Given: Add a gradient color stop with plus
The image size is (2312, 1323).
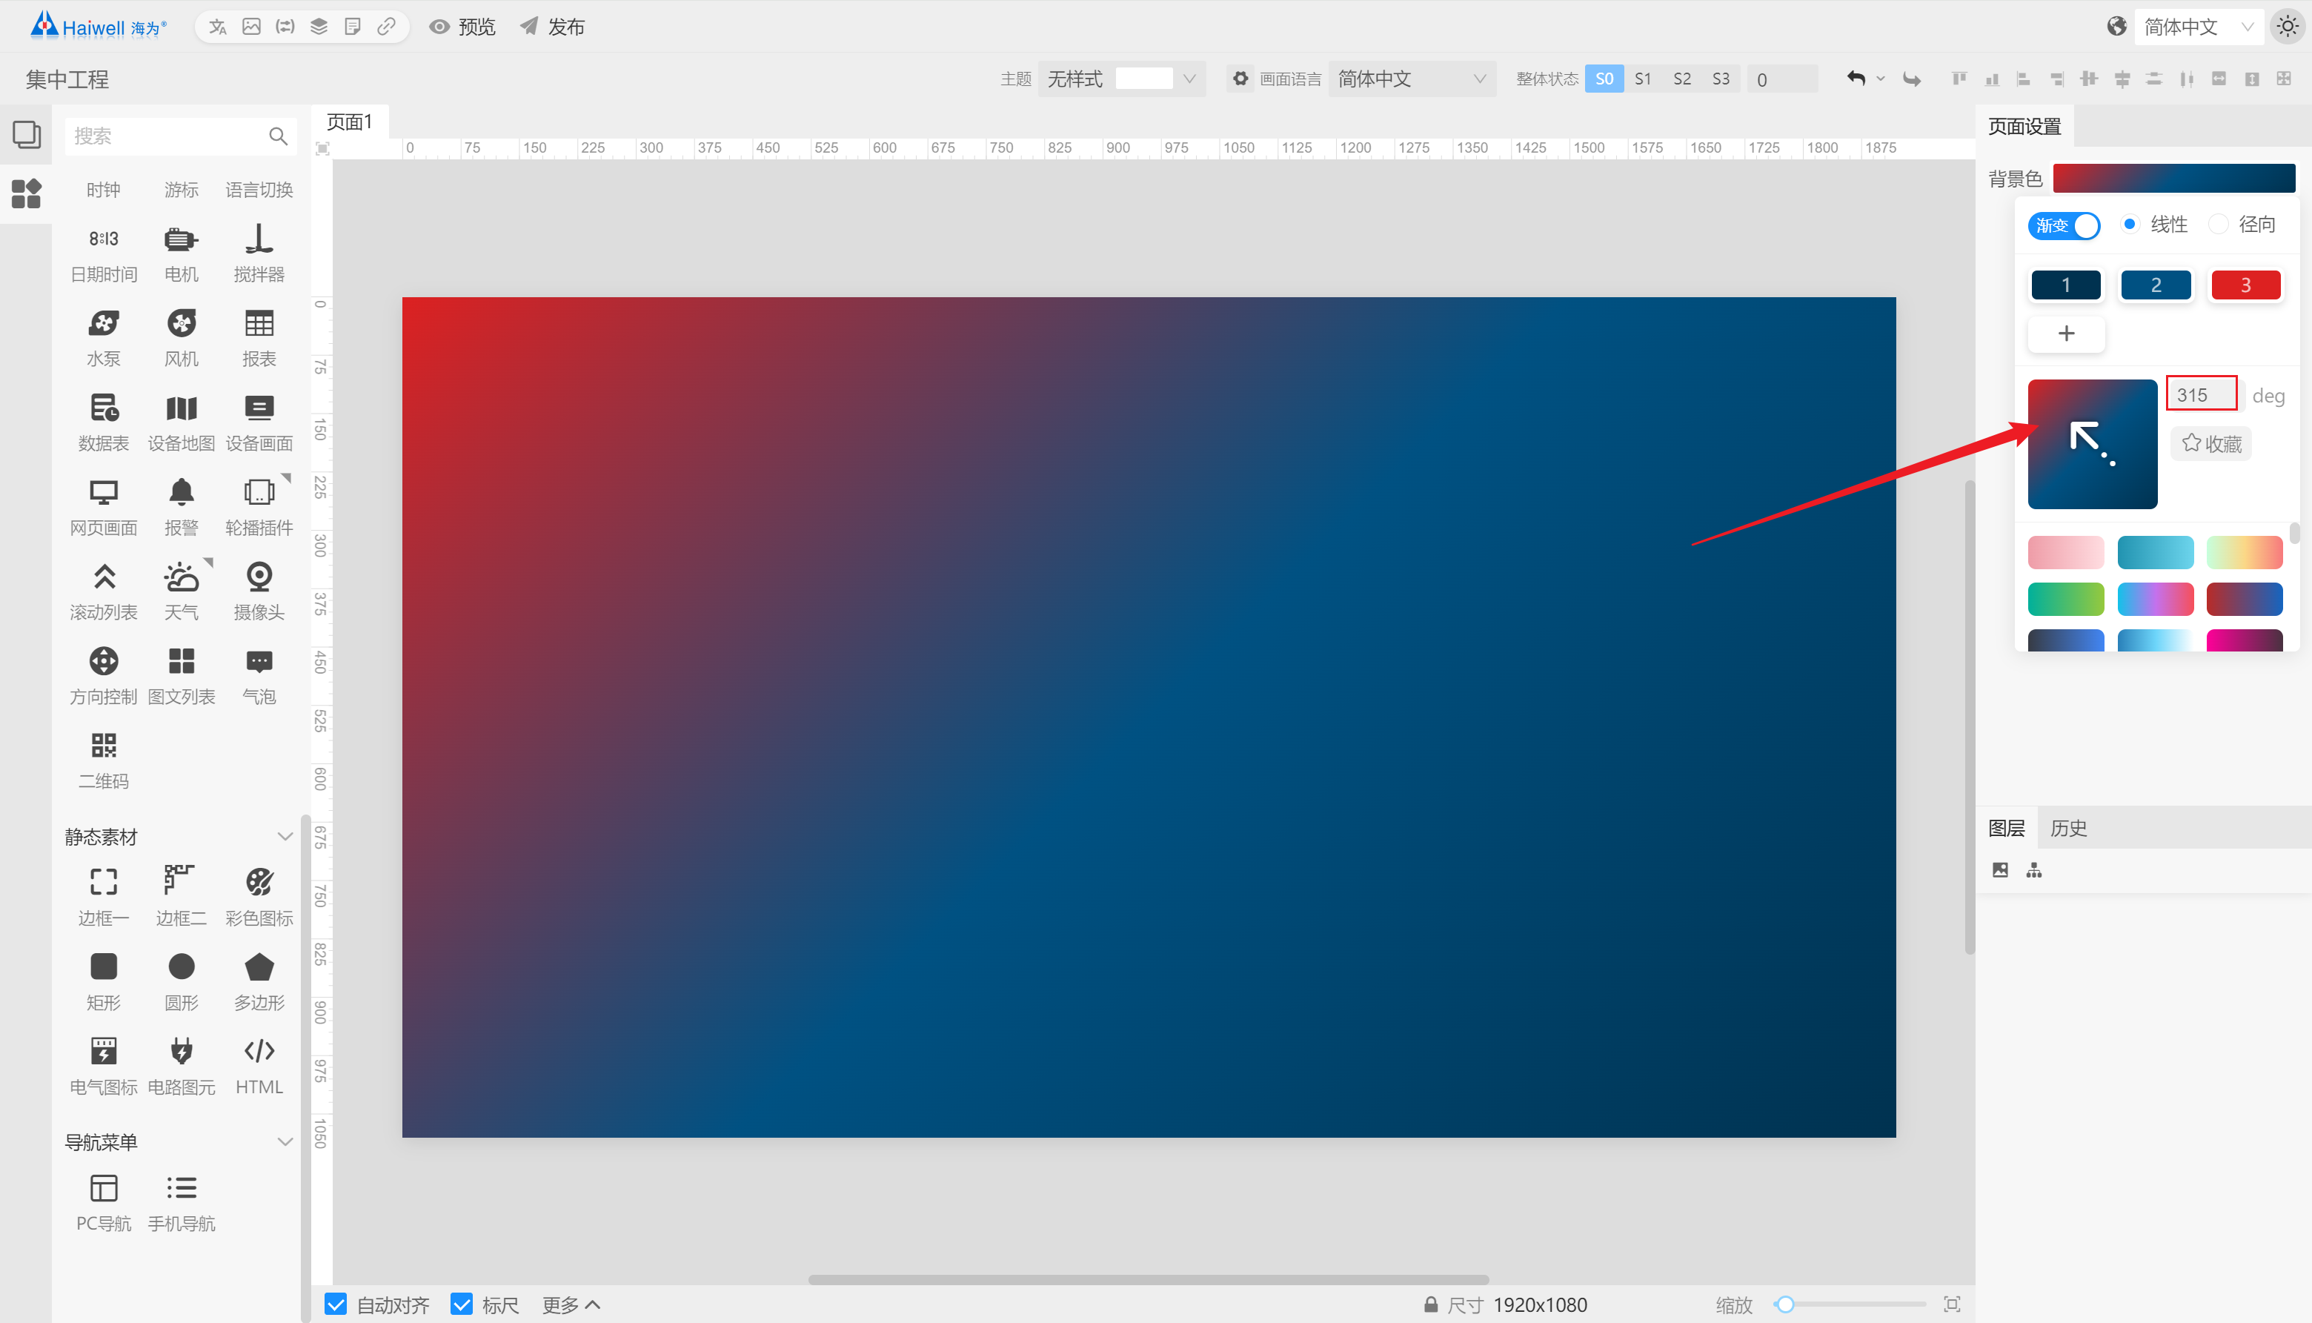Looking at the screenshot, I should tap(2066, 334).
